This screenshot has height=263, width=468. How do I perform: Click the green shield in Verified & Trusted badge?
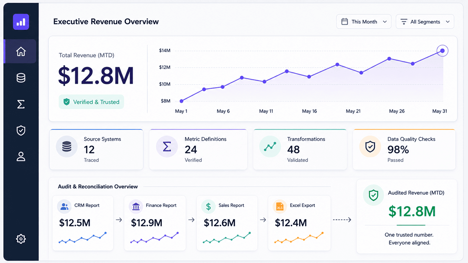[x=67, y=102]
